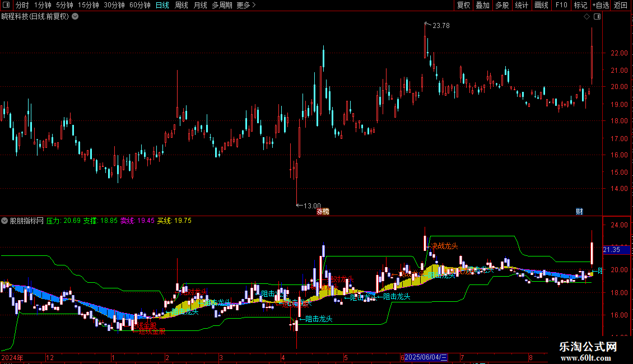Click the 压力: 20.69 indicator value

pyautogui.click(x=63, y=221)
